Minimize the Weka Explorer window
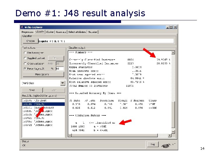The image size is (210, 157). (167, 27)
